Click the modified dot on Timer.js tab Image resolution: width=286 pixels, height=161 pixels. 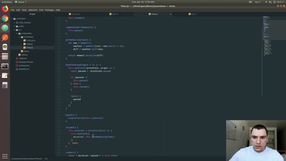point(171,14)
